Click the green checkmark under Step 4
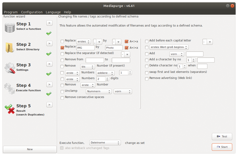238x156 pixels. click(x=49, y=94)
